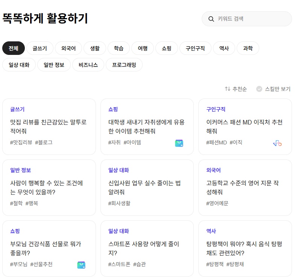Viewport: 298px width, 279px height.
Task: Click shopping bag icon on 부모님 건강식품 card
Action: 81,265
